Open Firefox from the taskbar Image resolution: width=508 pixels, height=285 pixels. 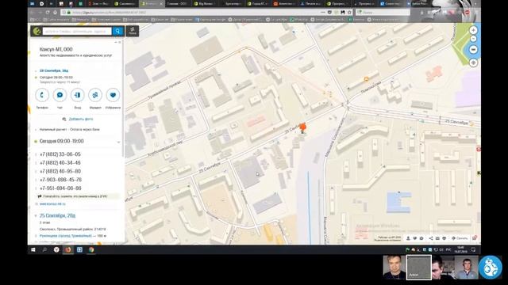click(68, 250)
